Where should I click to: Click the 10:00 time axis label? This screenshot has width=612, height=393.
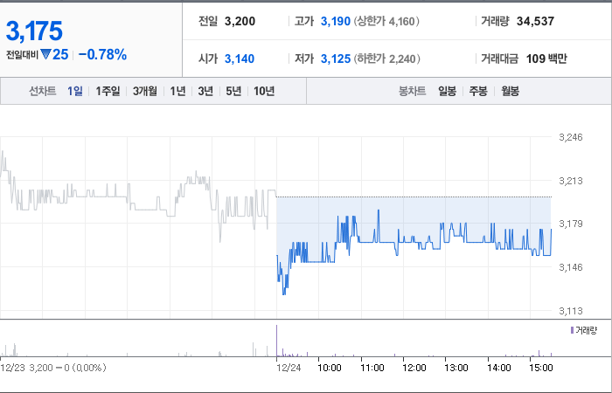pyautogui.click(x=330, y=368)
